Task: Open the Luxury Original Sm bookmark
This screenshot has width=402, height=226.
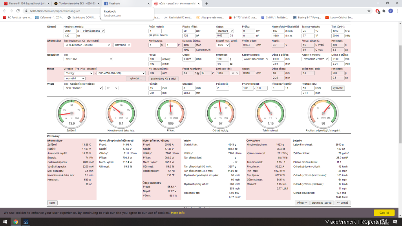Action: coord(339,18)
